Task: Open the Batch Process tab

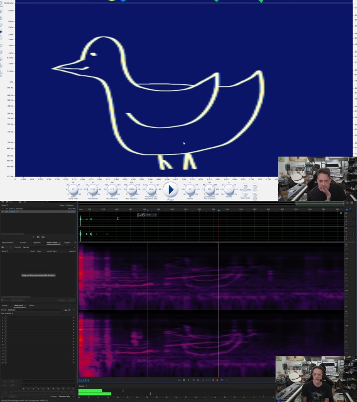Action: click(53, 243)
